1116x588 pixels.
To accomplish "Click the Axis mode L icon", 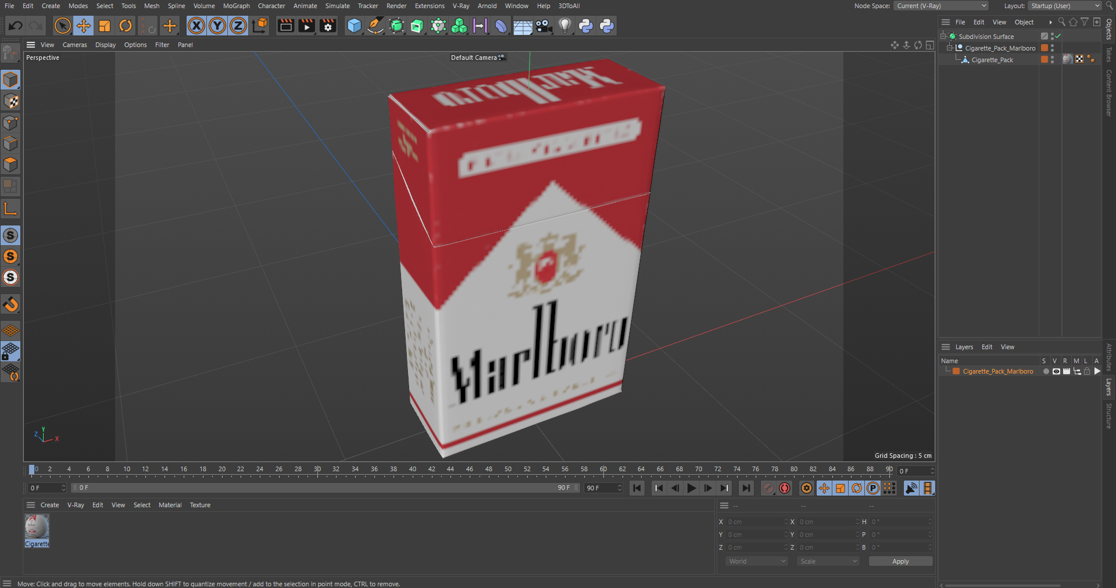I will coord(10,209).
